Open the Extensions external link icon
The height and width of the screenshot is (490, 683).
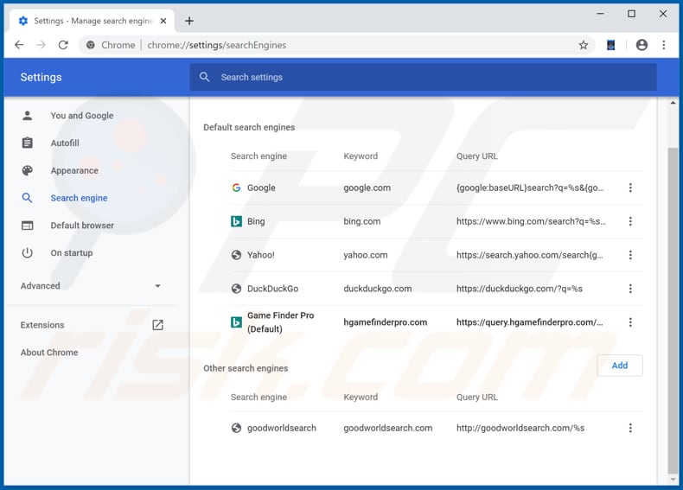tap(157, 325)
